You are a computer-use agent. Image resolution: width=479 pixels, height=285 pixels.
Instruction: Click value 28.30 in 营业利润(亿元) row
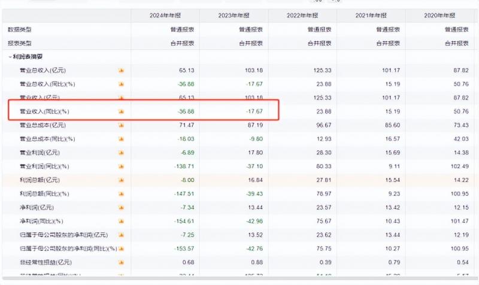coord(324,153)
